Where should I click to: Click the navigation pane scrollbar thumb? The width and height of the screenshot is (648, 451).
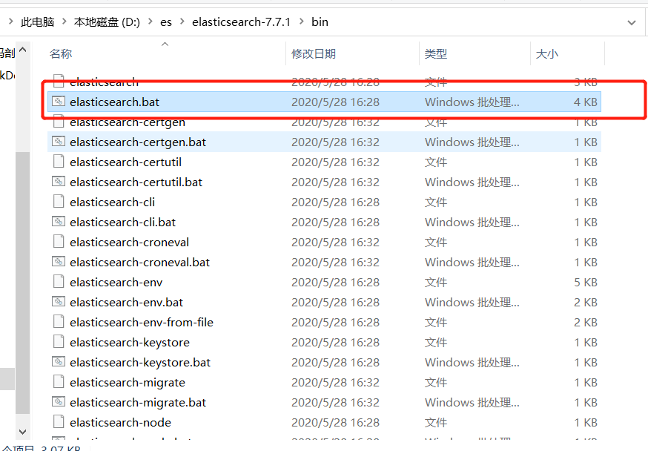[23, 283]
